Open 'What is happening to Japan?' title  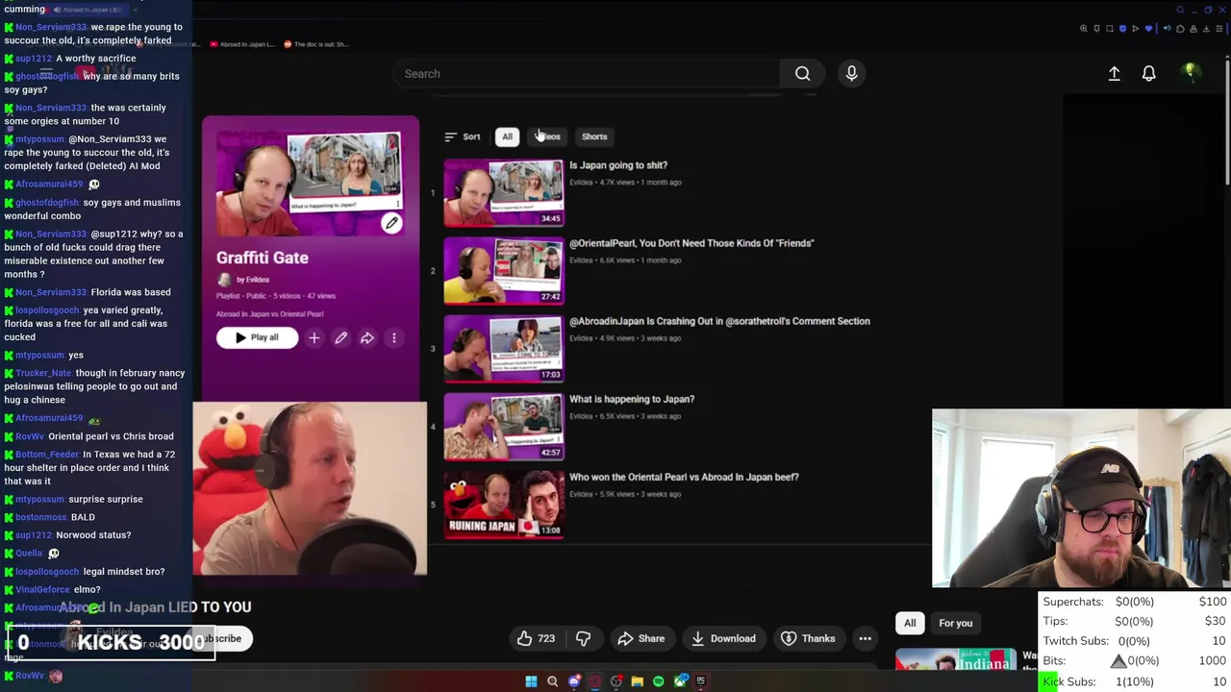click(632, 399)
